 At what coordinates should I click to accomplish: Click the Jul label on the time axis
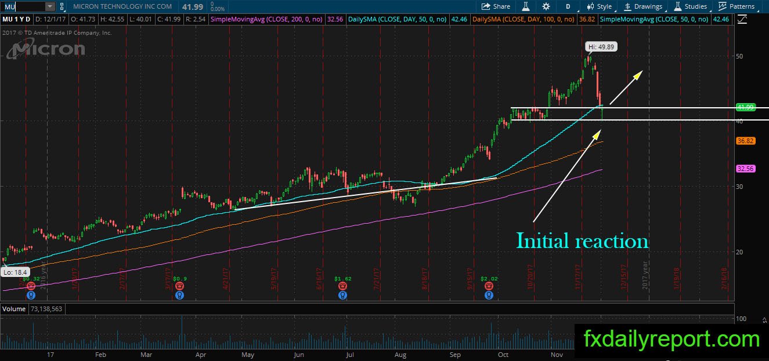point(350,353)
